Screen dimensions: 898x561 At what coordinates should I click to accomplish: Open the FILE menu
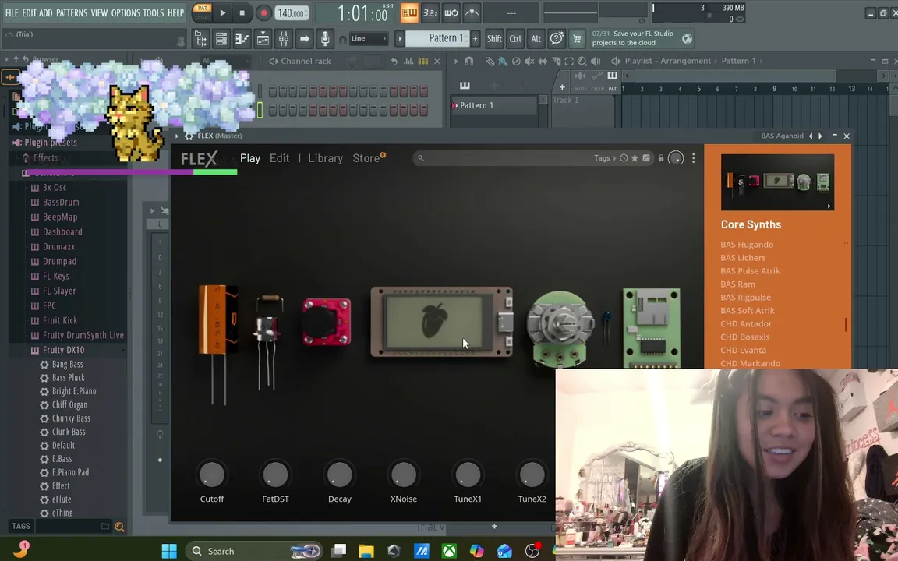point(12,12)
